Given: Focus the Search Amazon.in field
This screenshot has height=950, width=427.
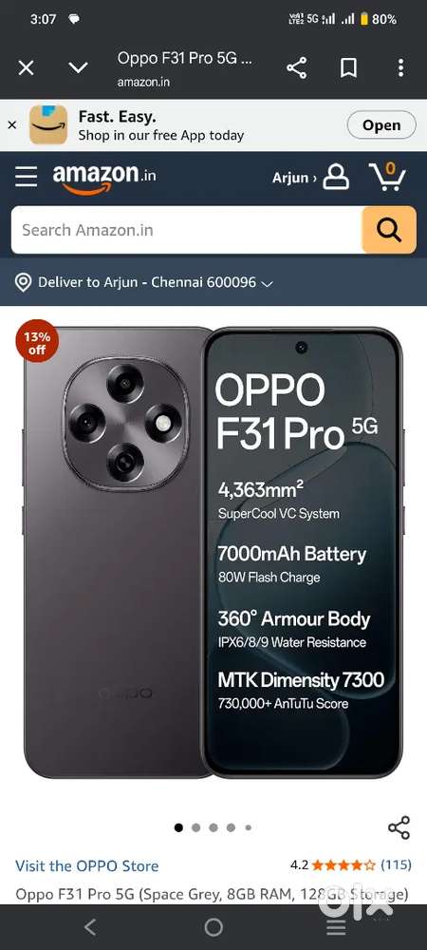Looking at the screenshot, I should [x=186, y=230].
